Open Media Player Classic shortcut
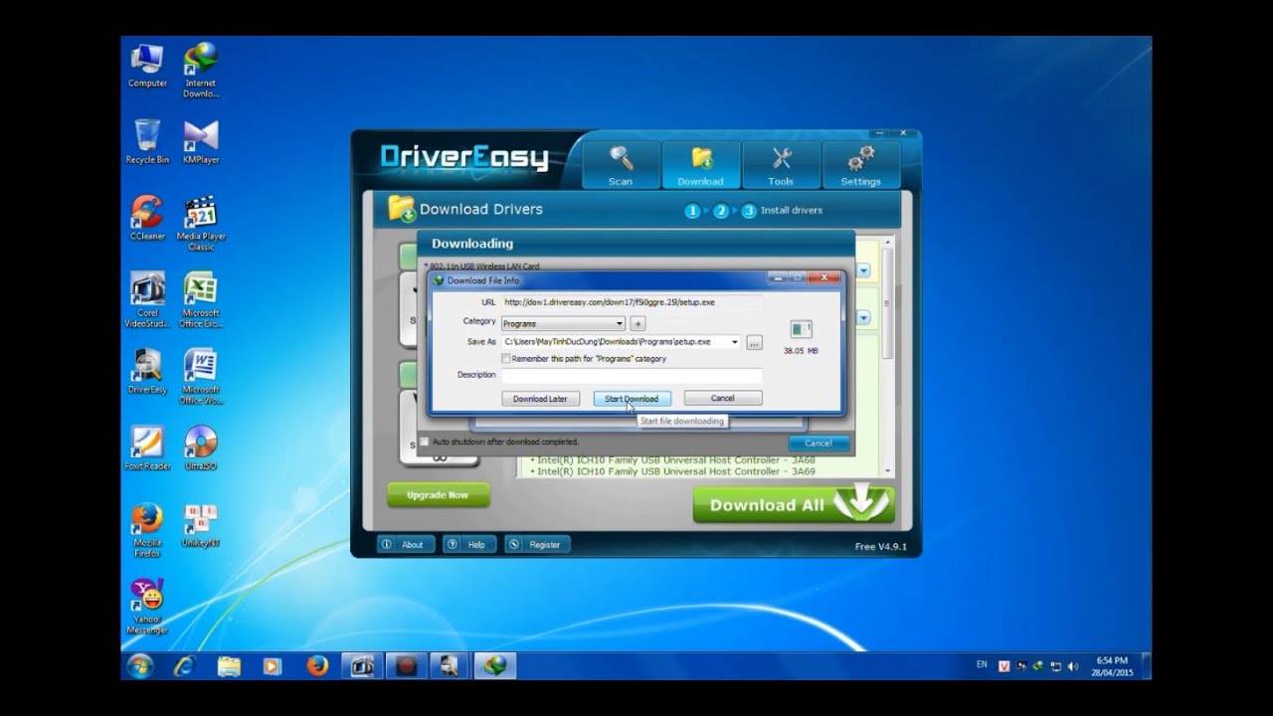 (201, 223)
